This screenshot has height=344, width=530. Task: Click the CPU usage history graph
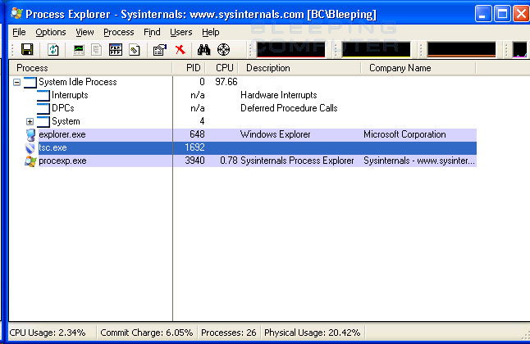(x=290, y=50)
